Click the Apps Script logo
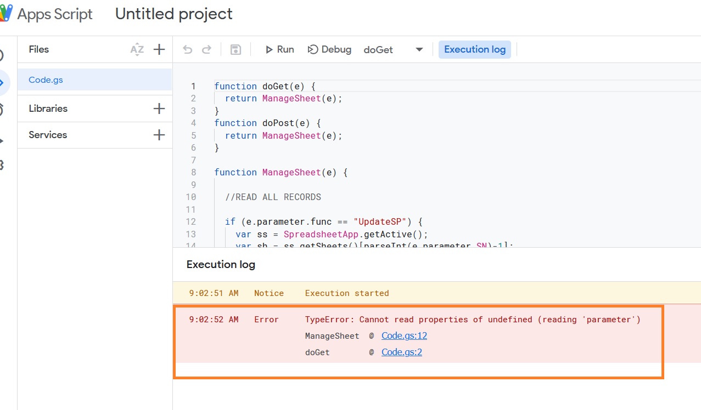 (5, 14)
